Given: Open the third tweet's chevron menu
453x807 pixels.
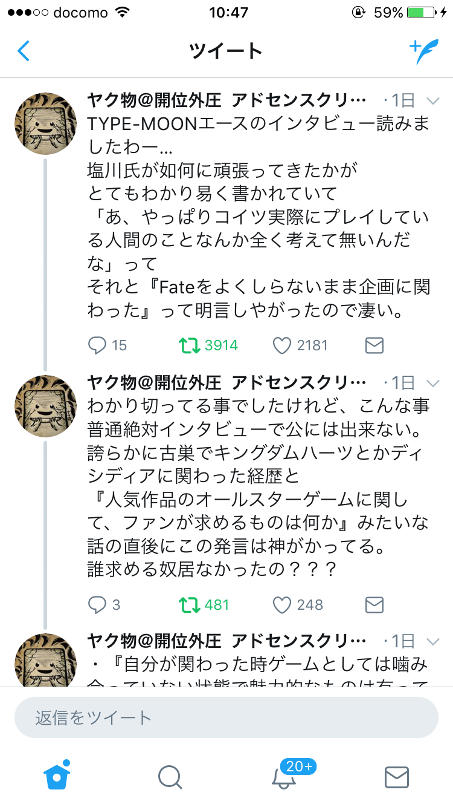Looking at the screenshot, I should point(433,641).
